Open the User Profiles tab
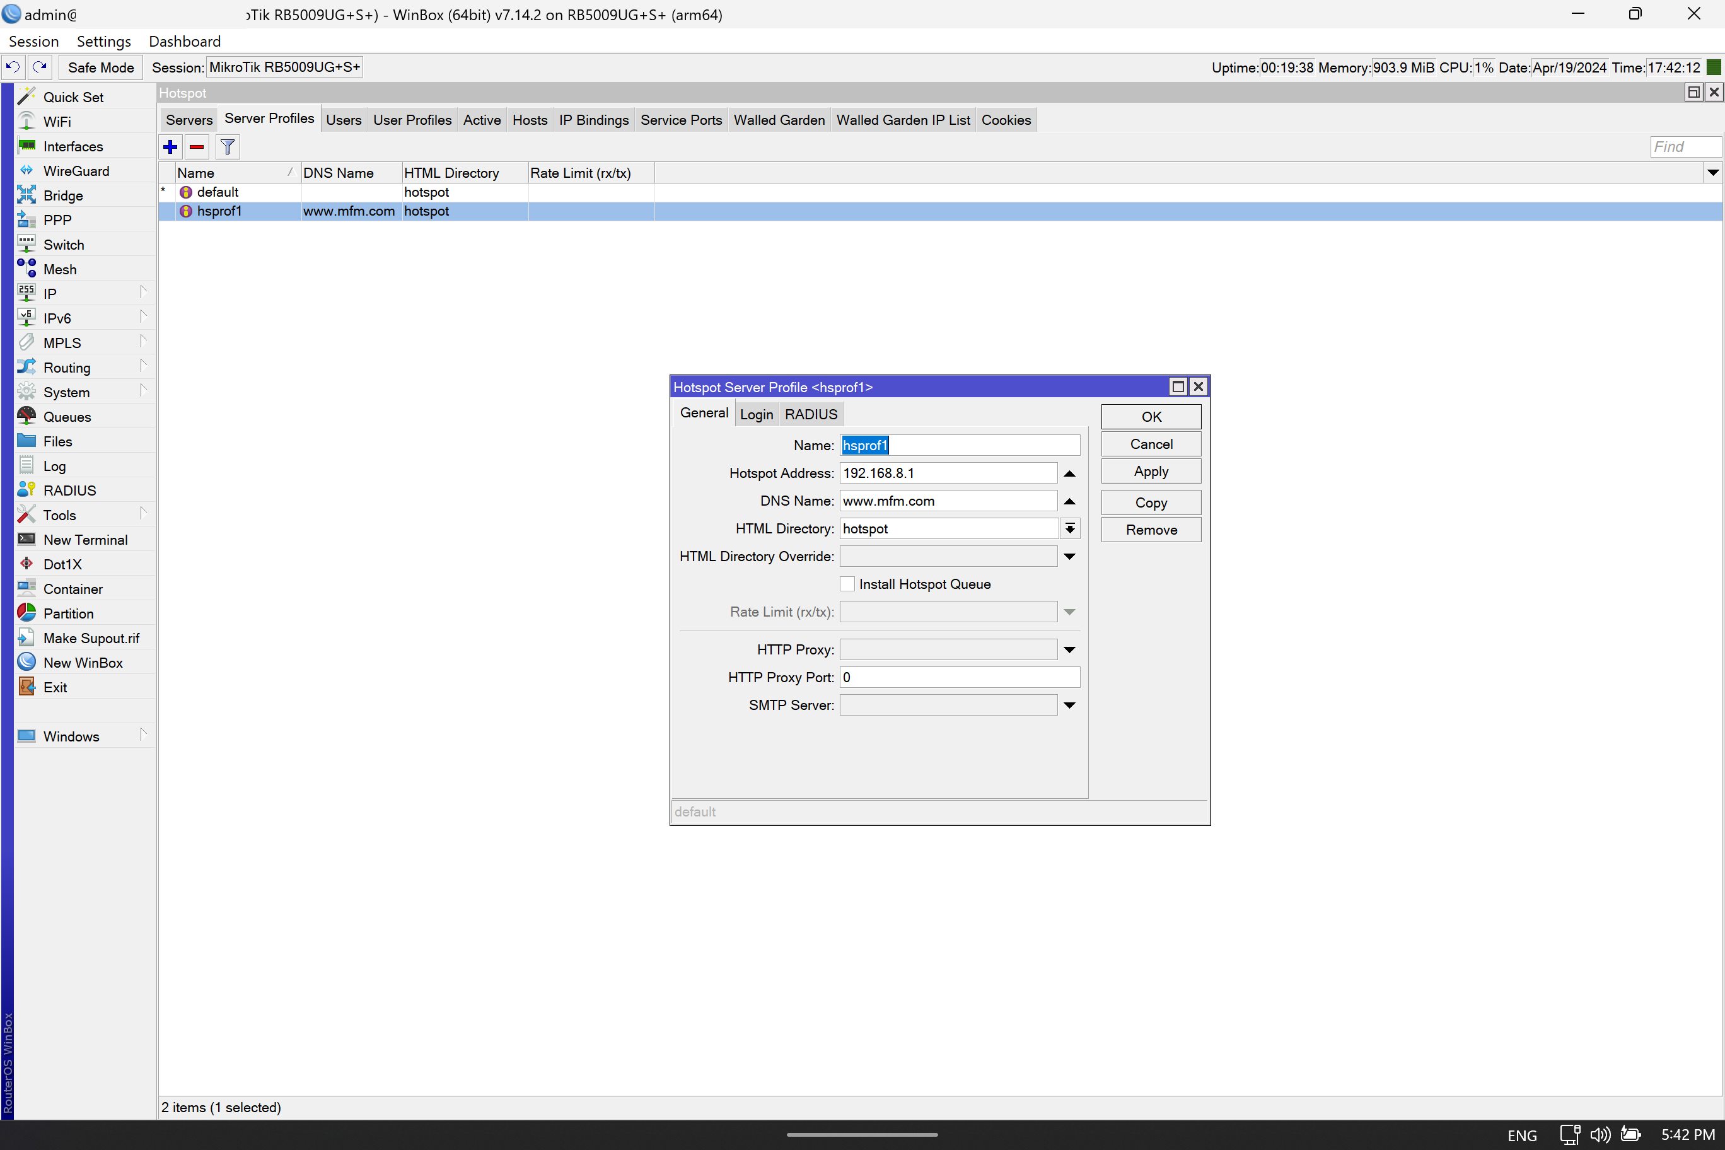 point(412,120)
